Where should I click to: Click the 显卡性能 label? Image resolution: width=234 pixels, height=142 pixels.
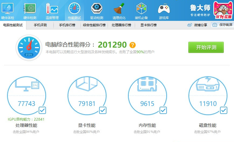[87, 125]
